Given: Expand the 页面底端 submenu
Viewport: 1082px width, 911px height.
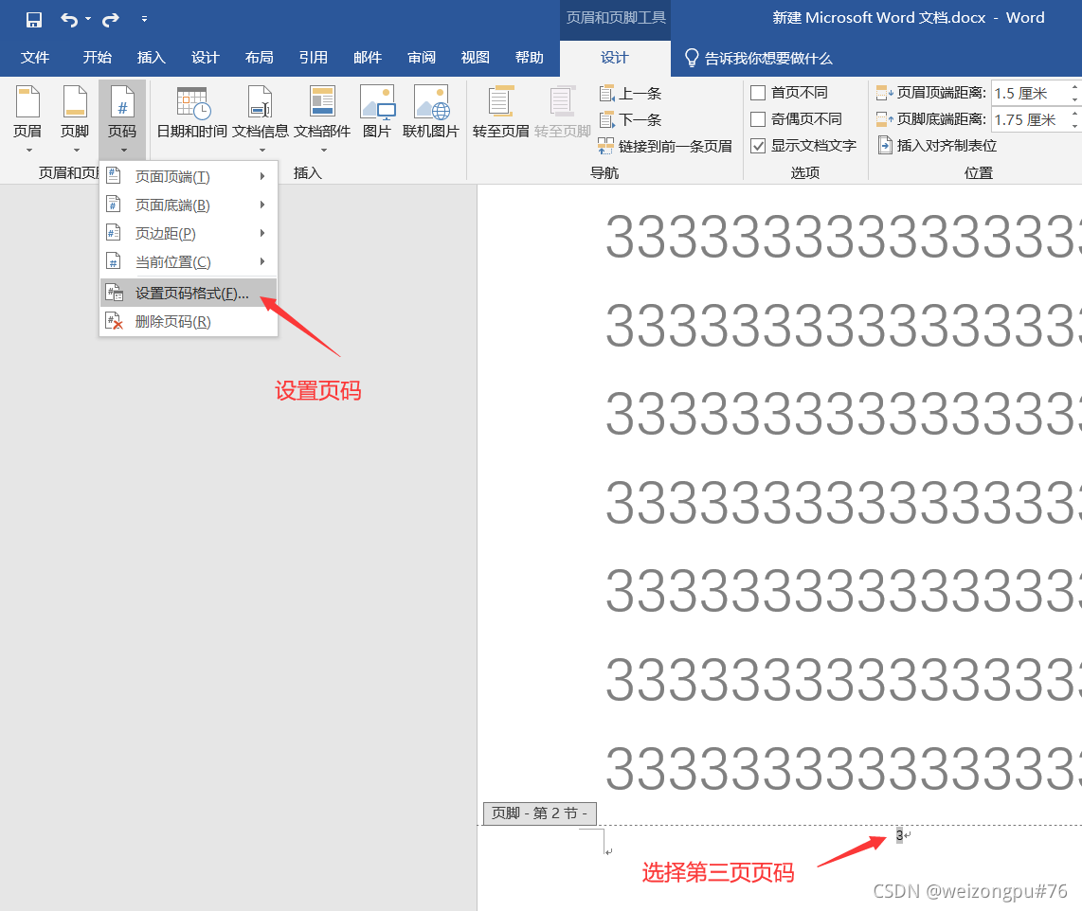Looking at the screenshot, I should pyautogui.click(x=171, y=204).
